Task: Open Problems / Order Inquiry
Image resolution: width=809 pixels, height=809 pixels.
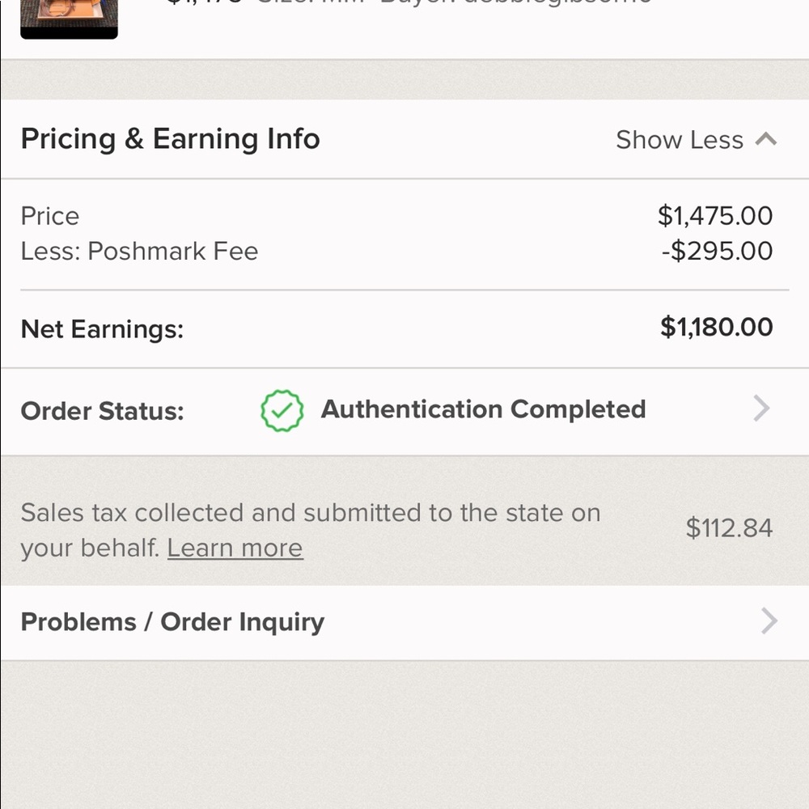Action: coord(172,622)
